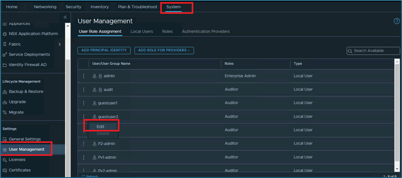Open the Authentication Providers tab
The height and width of the screenshot is (178, 402).
(206, 32)
